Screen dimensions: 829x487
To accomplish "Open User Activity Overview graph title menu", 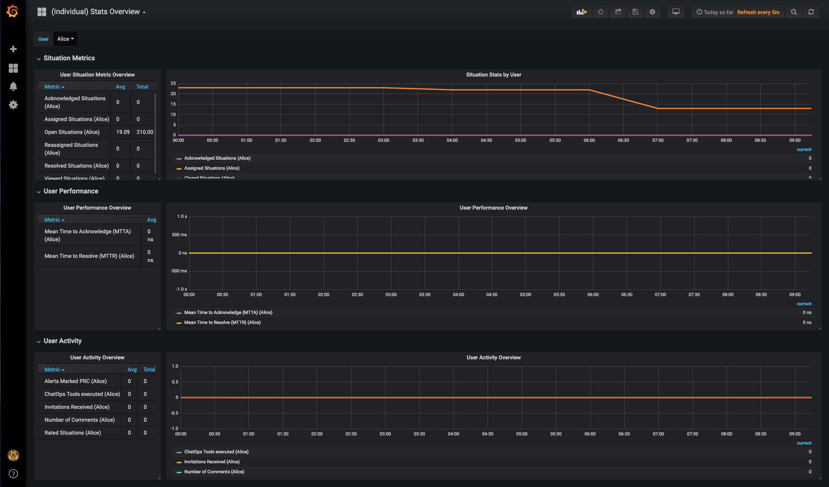I will [x=493, y=358].
